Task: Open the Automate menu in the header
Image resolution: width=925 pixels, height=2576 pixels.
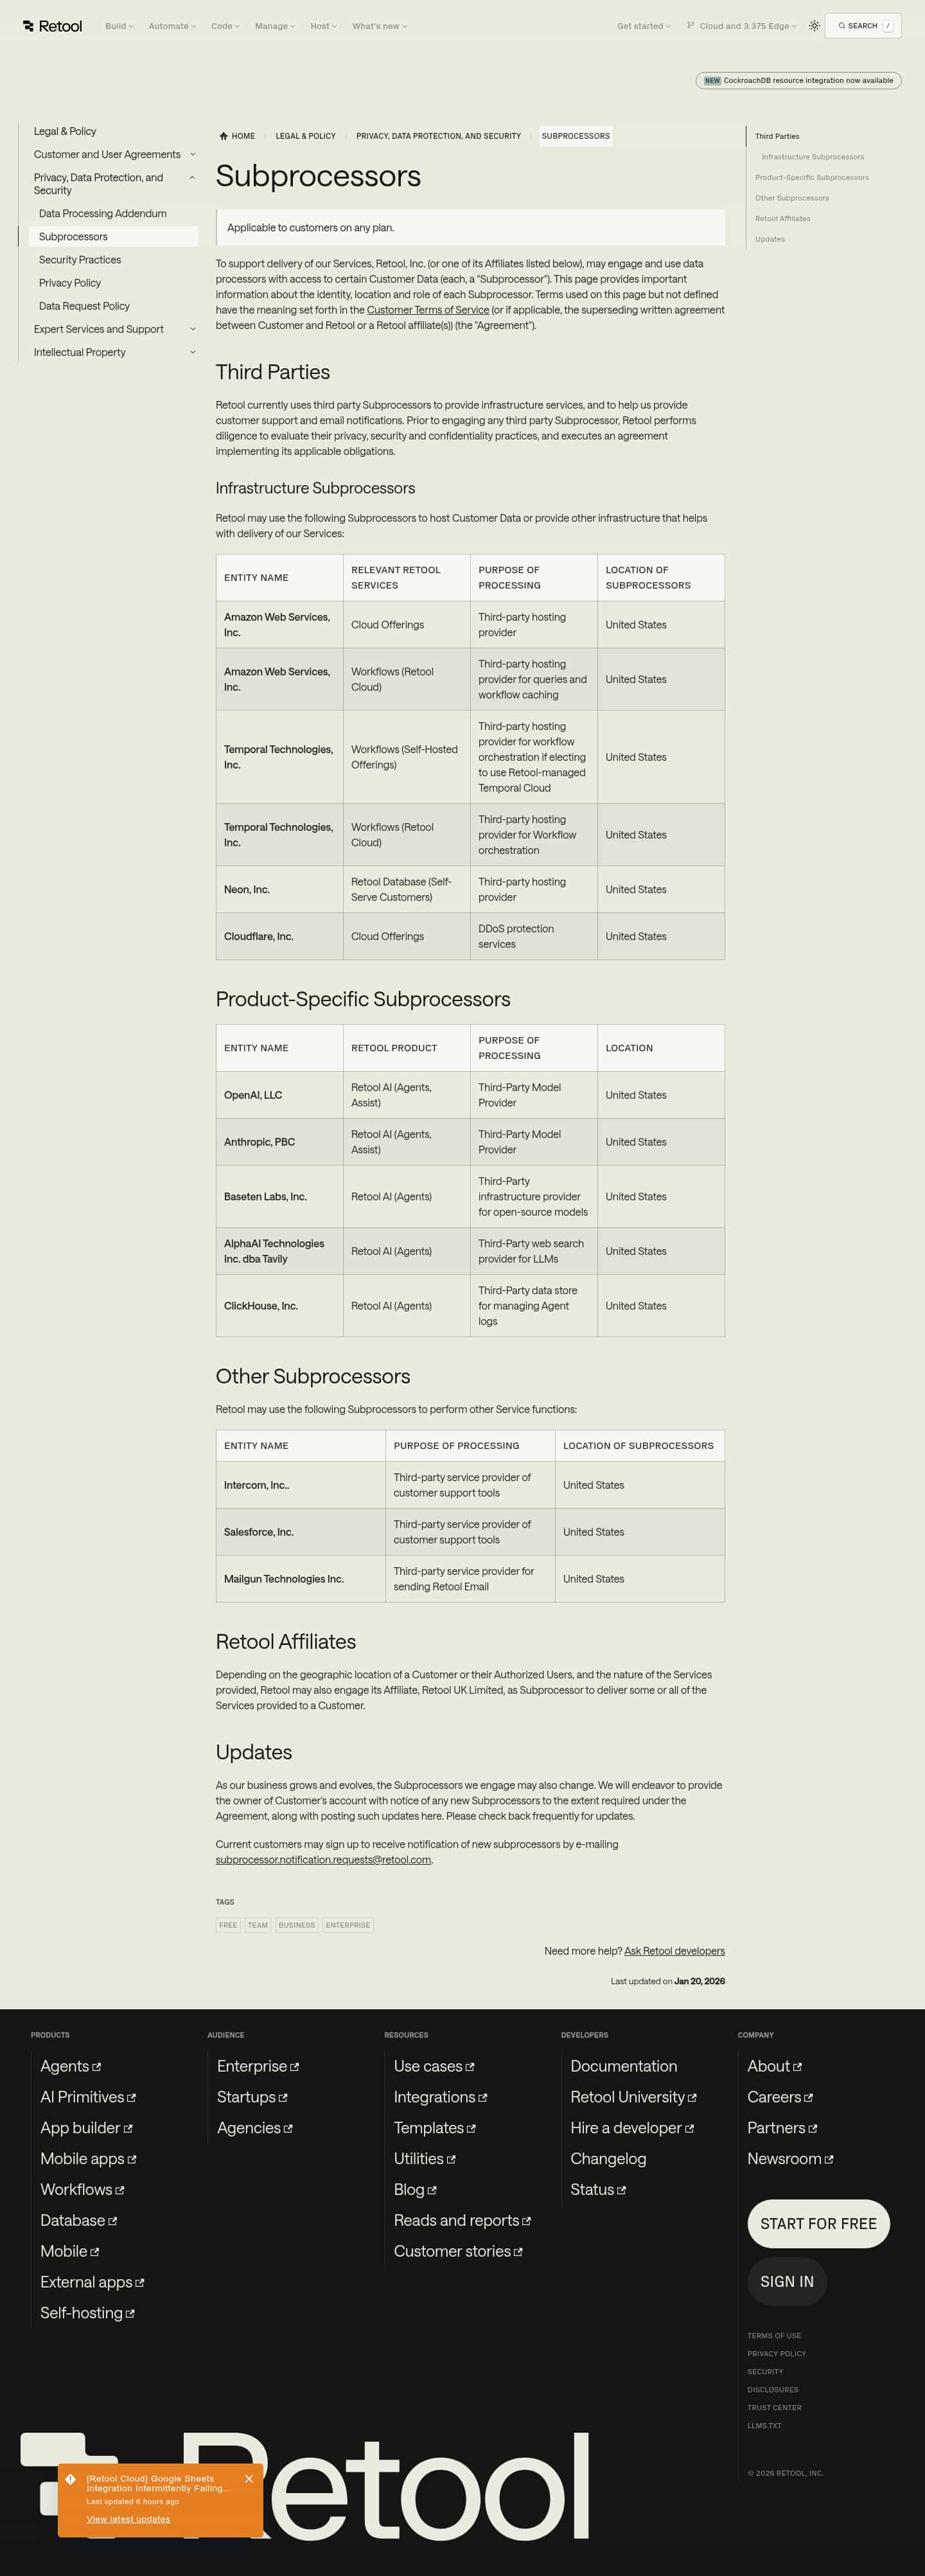Action: point(172,26)
